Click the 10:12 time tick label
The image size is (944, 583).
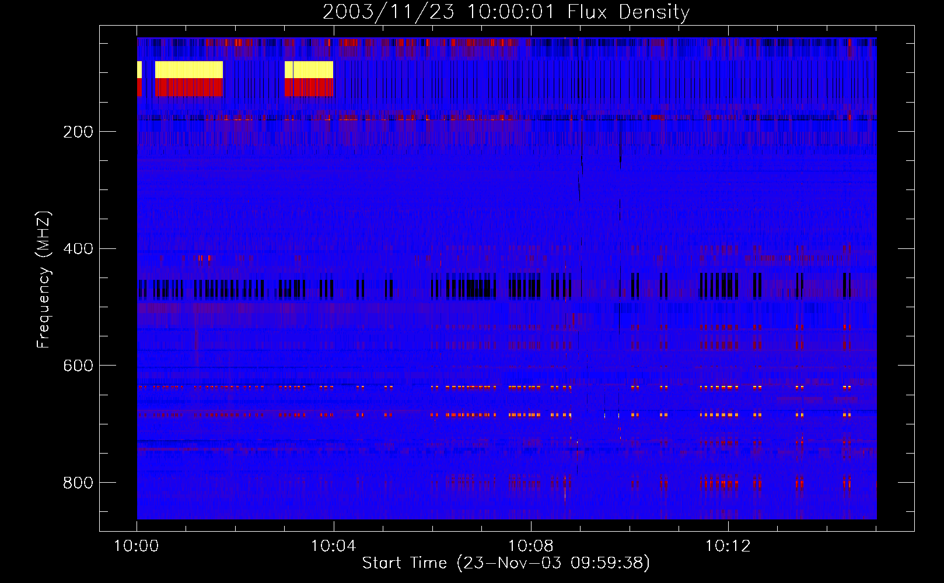tap(728, 546)
